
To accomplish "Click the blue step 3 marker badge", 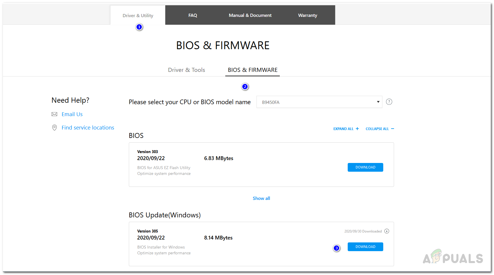I will pyautogui.click(x=337, y=248).
